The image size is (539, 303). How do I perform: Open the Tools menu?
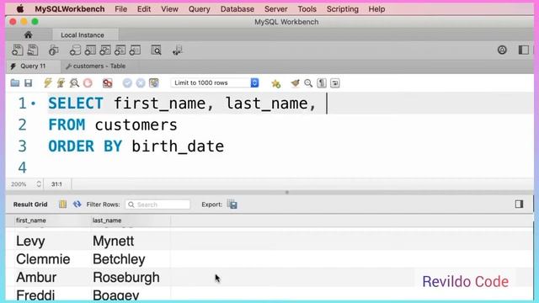(x=307, y=9)
